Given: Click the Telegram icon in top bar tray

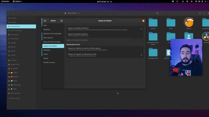Looking at the screenshot, I should [x=173, y=1].
